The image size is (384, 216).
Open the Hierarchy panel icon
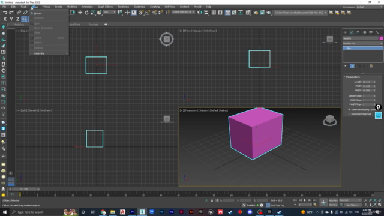click(x=358, y=32)
